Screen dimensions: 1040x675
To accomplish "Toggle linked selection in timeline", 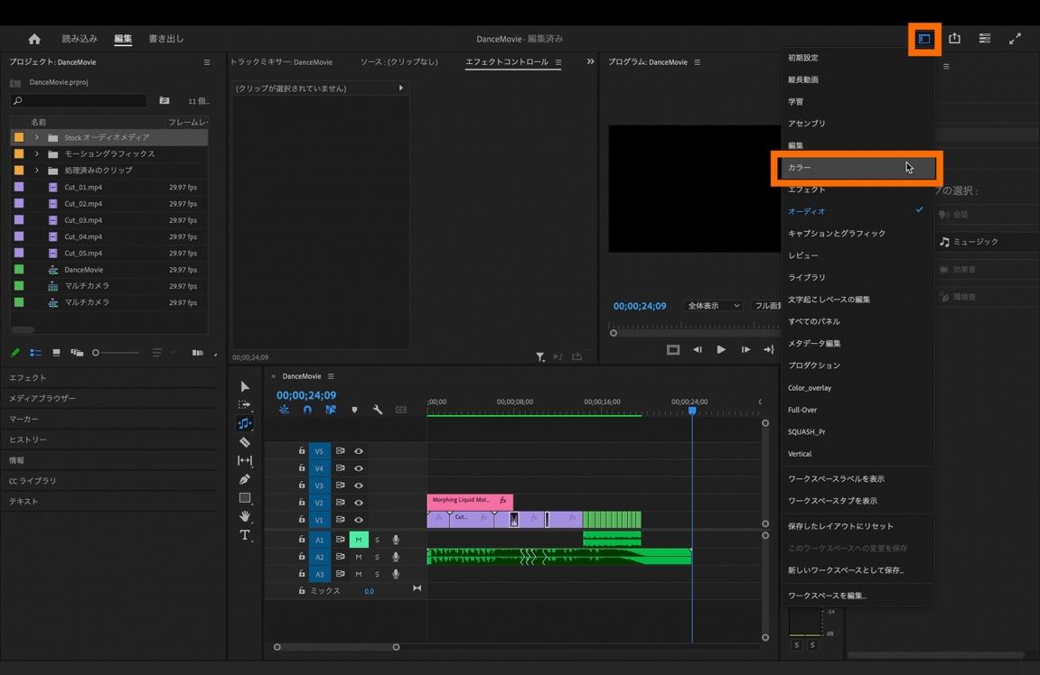I will coord(331,410).
